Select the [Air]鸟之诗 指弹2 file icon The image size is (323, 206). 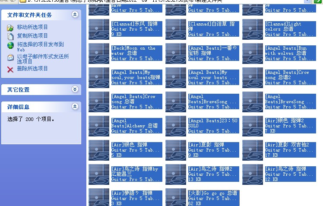click(x=176, y=174)
